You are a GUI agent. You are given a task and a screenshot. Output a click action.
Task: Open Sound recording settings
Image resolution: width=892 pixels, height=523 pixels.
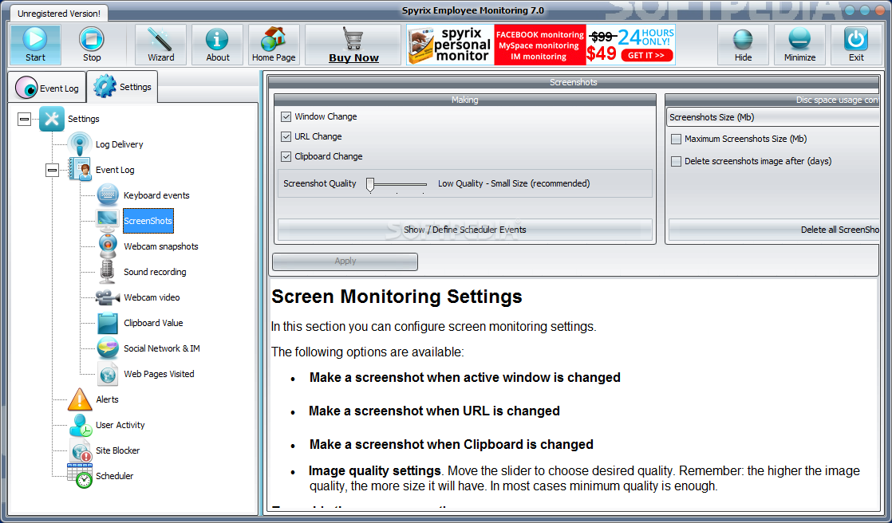point(155,273)
